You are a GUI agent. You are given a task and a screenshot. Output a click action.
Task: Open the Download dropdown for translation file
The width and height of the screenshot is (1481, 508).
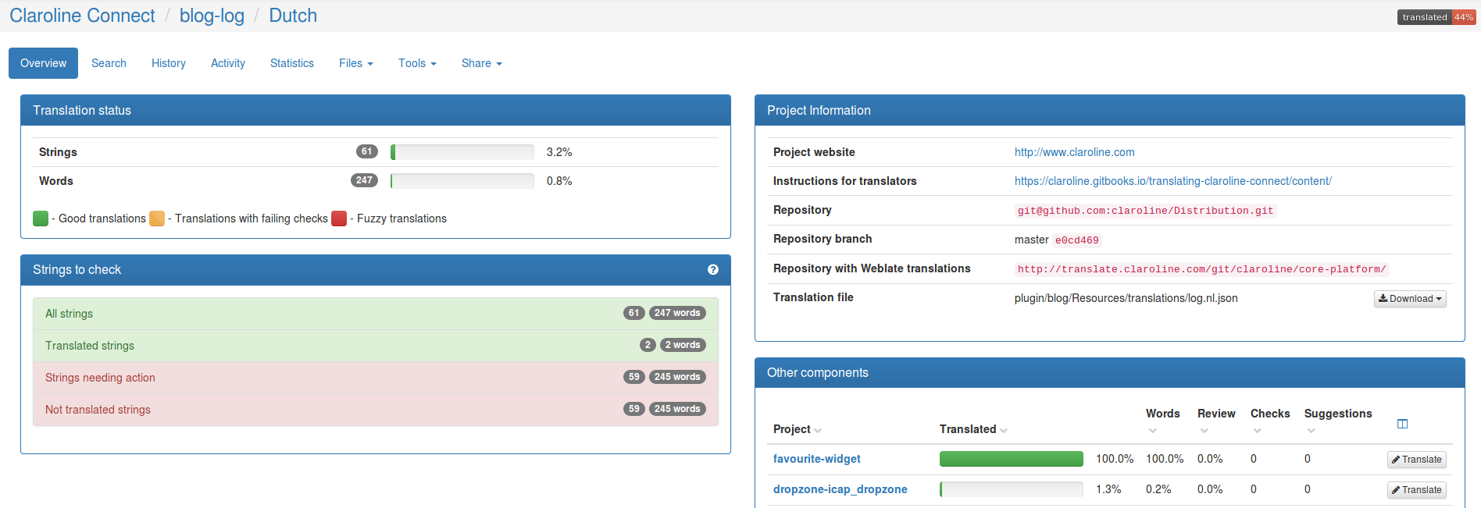pos(1410,299)
